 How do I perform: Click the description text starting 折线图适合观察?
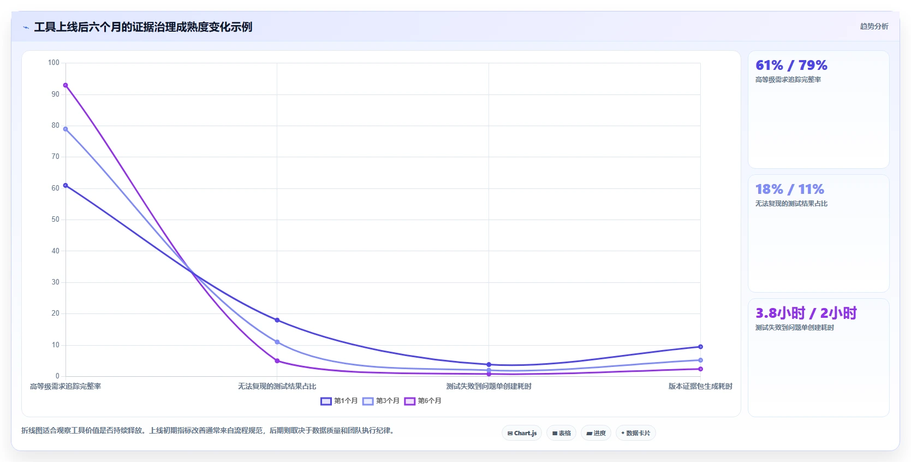pos(209,431)
